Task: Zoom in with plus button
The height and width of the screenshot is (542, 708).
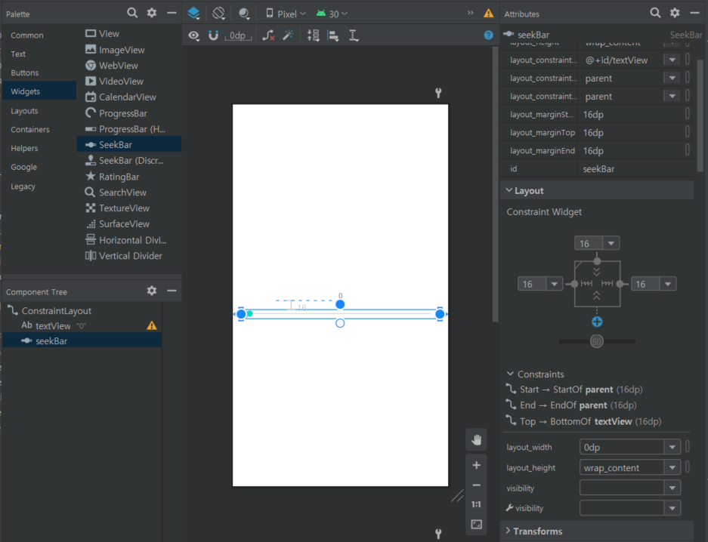Action: (476, 465)
